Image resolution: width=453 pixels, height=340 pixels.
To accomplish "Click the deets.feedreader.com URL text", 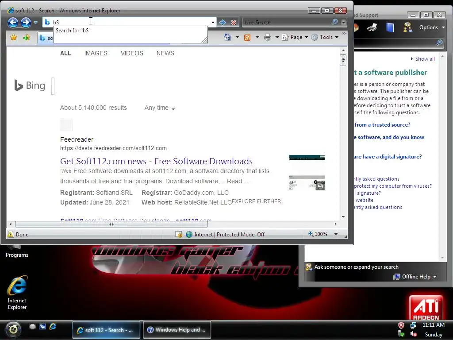I will [x=113, y=148].
